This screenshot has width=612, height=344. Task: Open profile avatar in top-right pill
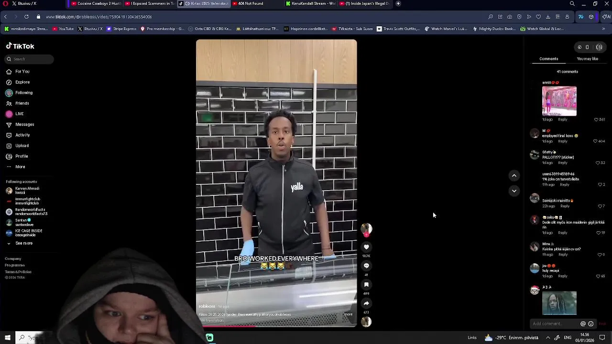pos(599,47)
